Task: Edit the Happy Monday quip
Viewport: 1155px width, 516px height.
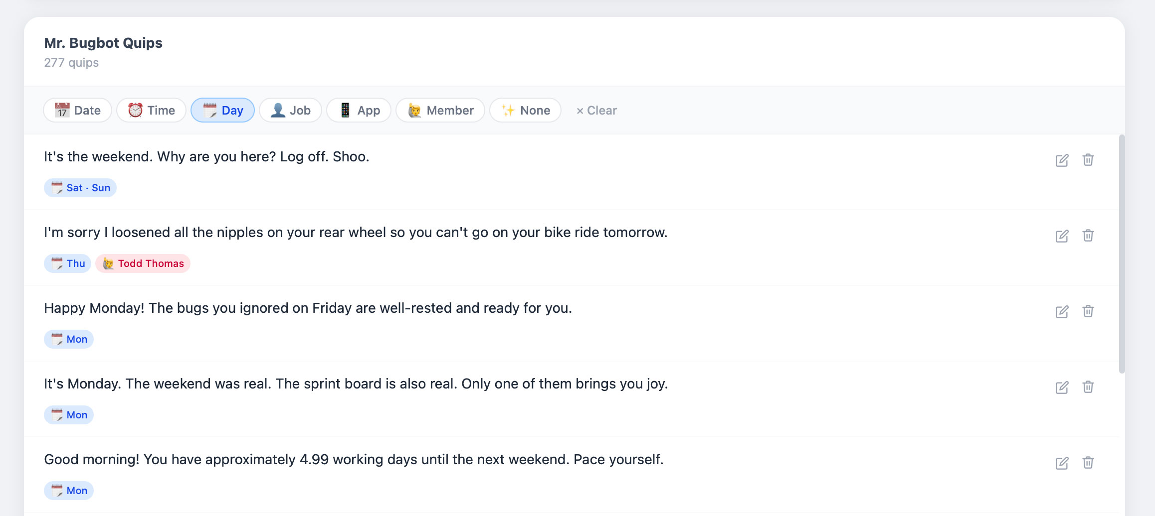Action: (x=1062, y=312)
